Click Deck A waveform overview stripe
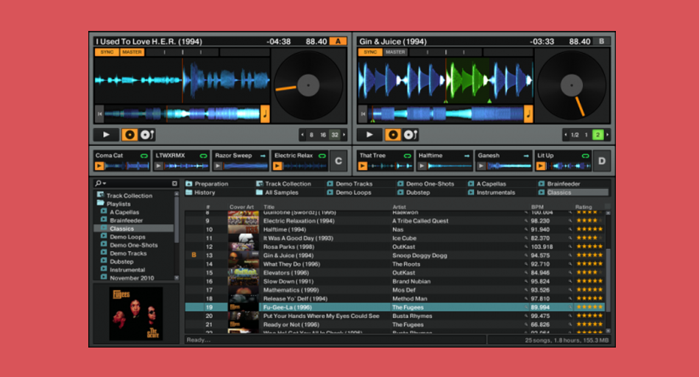 [x=182, y=114]
